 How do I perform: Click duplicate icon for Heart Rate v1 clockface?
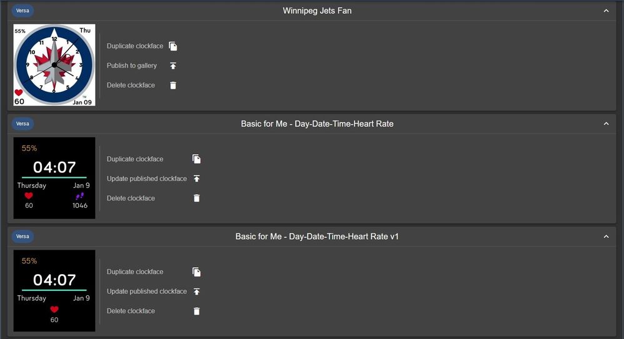[x=196, y=272]
